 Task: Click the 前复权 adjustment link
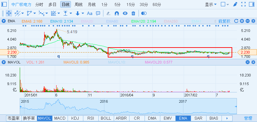[225, 21]
